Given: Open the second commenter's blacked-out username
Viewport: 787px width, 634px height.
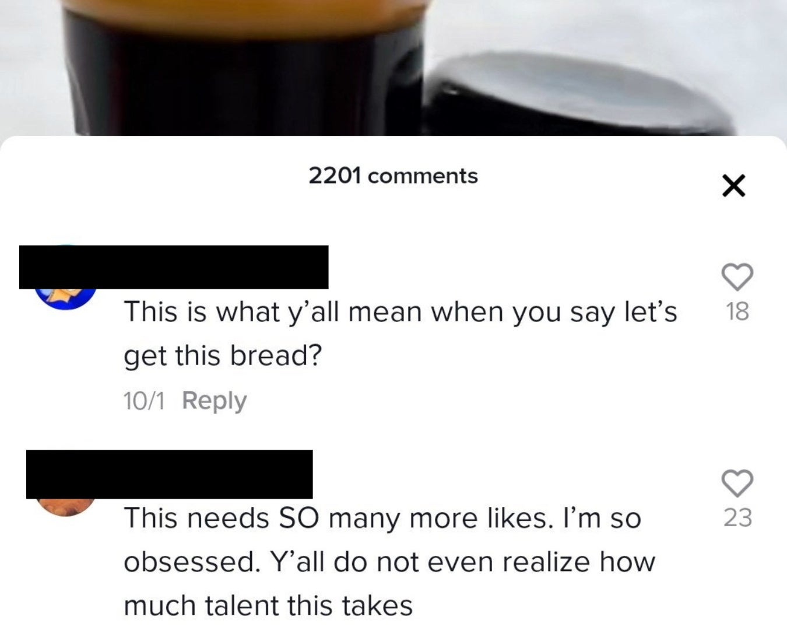Looking at the screenshot, I should point(170,474).
